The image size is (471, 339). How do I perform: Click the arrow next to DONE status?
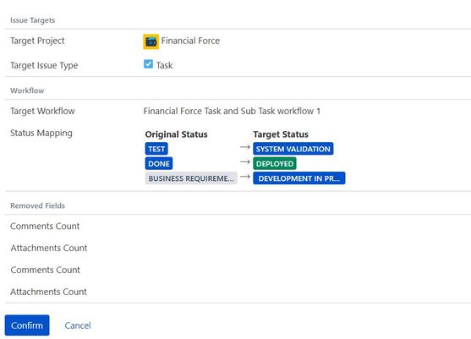(245, 161)
